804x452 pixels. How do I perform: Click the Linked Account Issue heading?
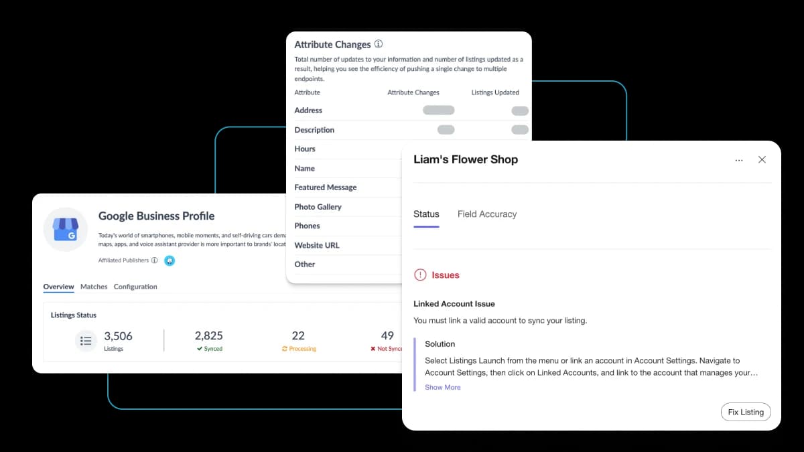[454, 304]
